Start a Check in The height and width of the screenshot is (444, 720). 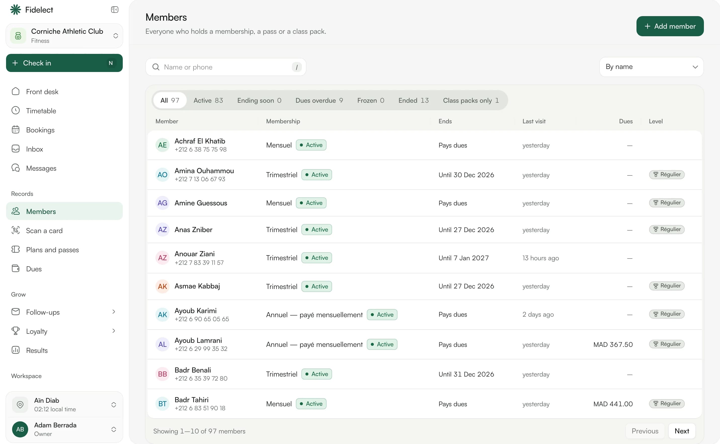point(64,63)
